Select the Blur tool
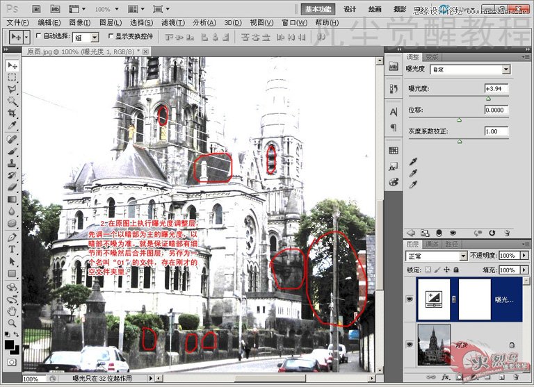Screen dimensions: 534x387 coord(13,211)
